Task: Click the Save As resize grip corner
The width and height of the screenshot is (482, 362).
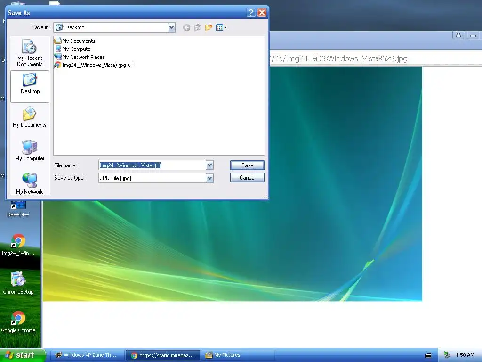Action: (265, 196)
